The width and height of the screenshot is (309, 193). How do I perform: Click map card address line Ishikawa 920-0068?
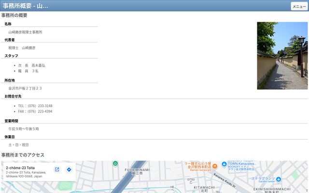click(x=24, y=176)
